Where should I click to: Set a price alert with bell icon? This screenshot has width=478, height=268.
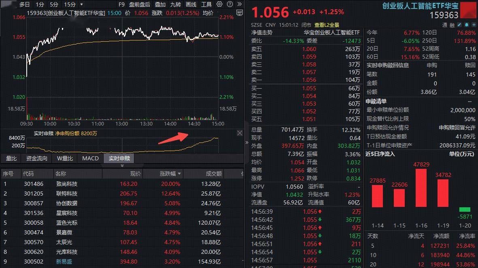tap(466, 25)
